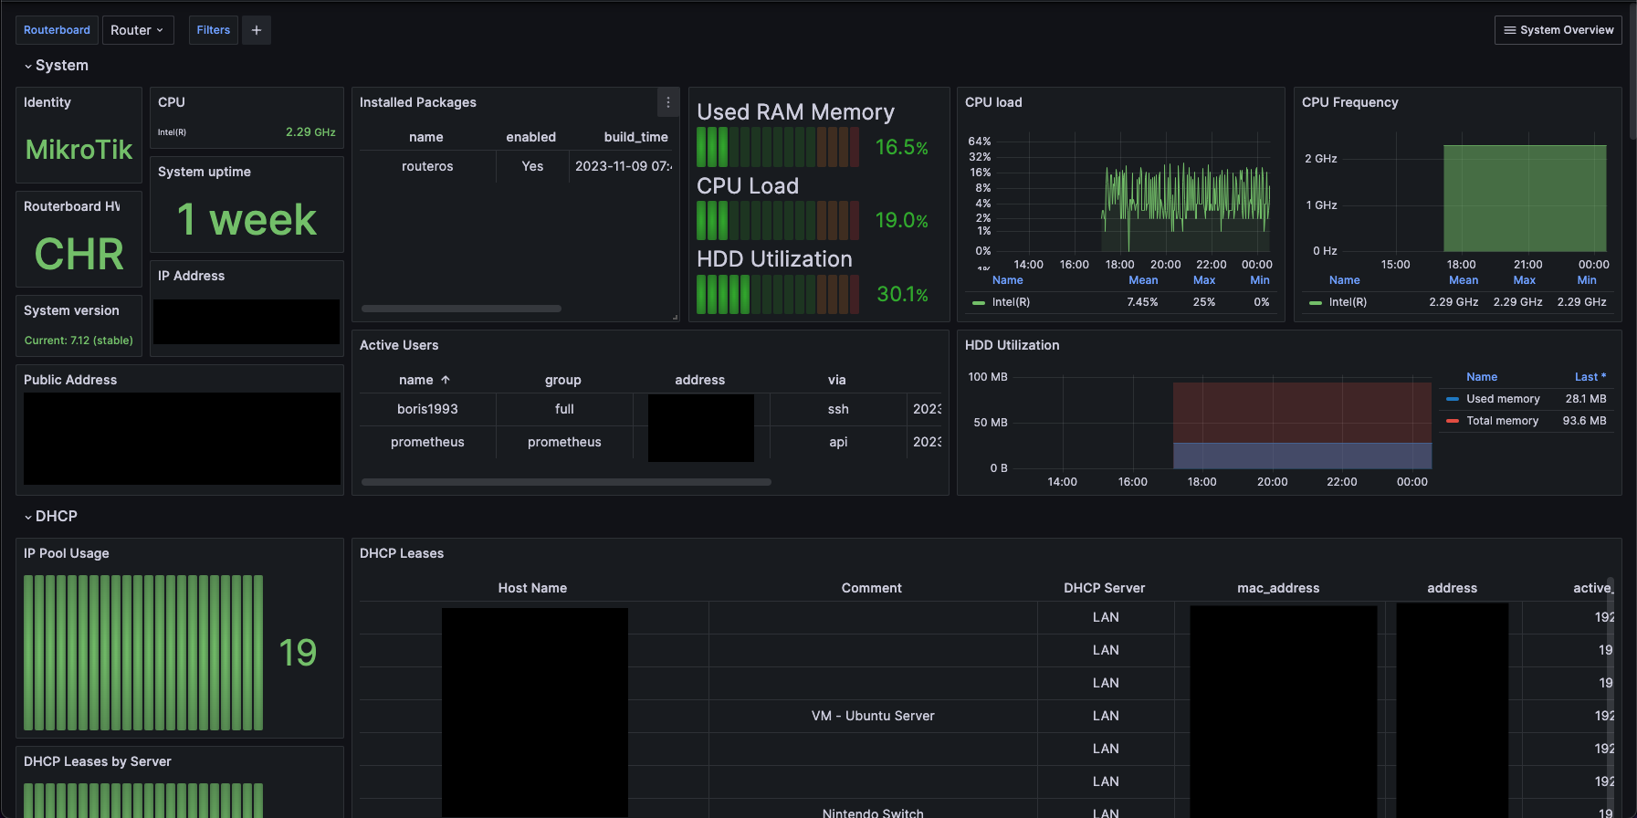Screen dimensions: 1637x818
Task: Click Installed Packages horizontal scrollbar
Action: click(x=461, y=309)
